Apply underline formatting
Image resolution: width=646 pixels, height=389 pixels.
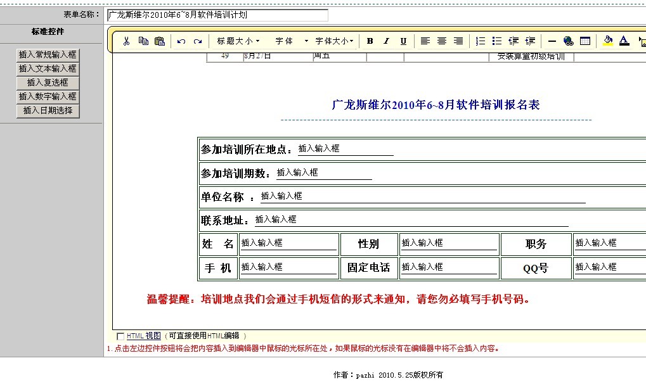point(403,41)
